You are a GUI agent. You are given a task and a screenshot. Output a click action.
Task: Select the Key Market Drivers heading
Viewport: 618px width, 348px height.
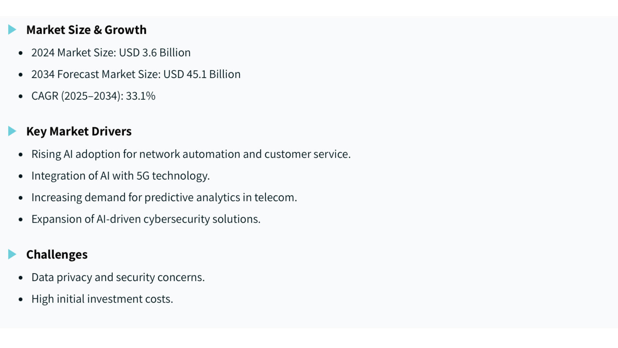pyautogui.click(x=79, y=131)
